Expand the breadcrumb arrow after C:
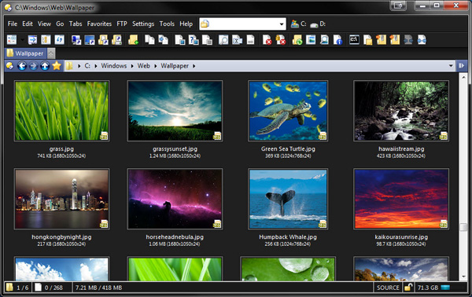Screen dimensions: 472x297 (96, 66)
